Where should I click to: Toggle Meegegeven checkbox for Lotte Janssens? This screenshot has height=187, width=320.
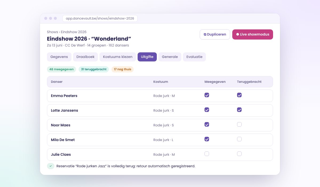(x=207, y=110)
